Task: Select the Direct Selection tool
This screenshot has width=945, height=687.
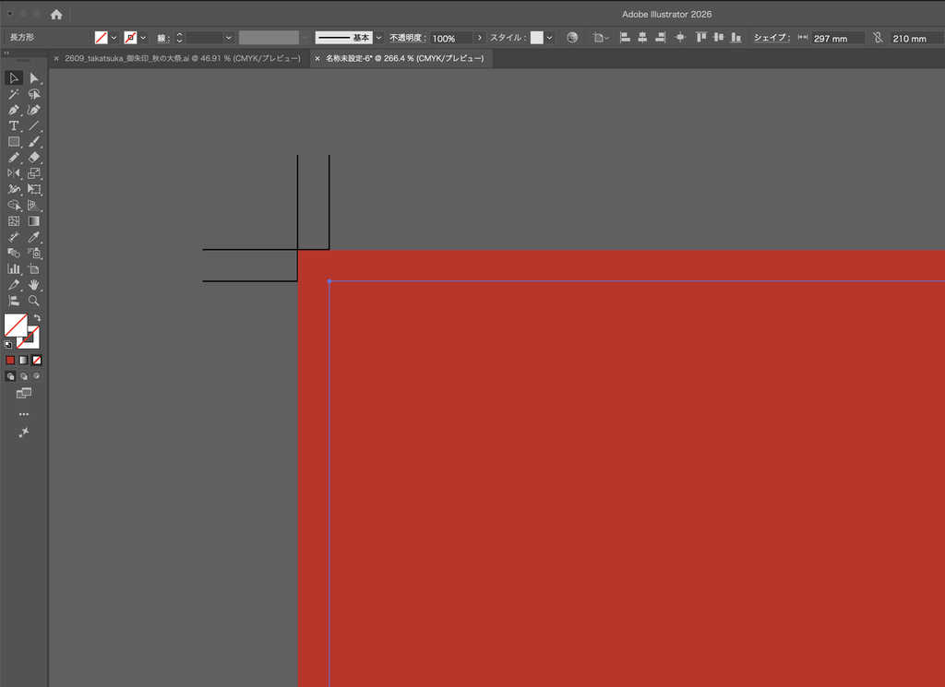Action: coord(34,78)
